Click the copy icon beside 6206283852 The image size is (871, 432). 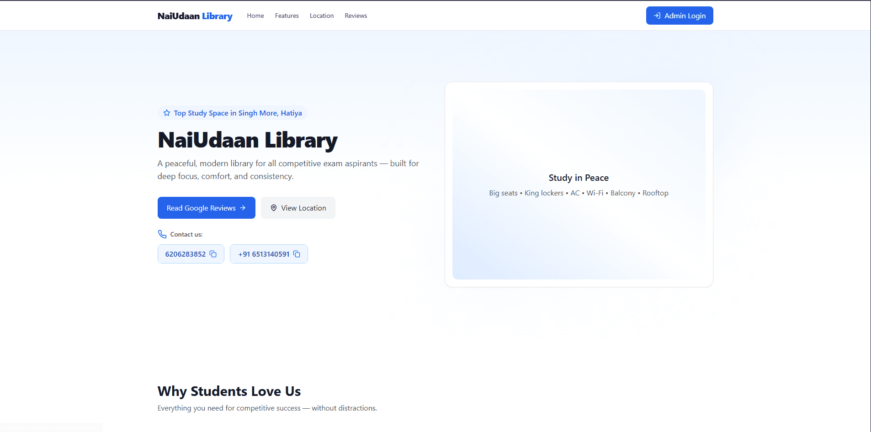point(213,254)
